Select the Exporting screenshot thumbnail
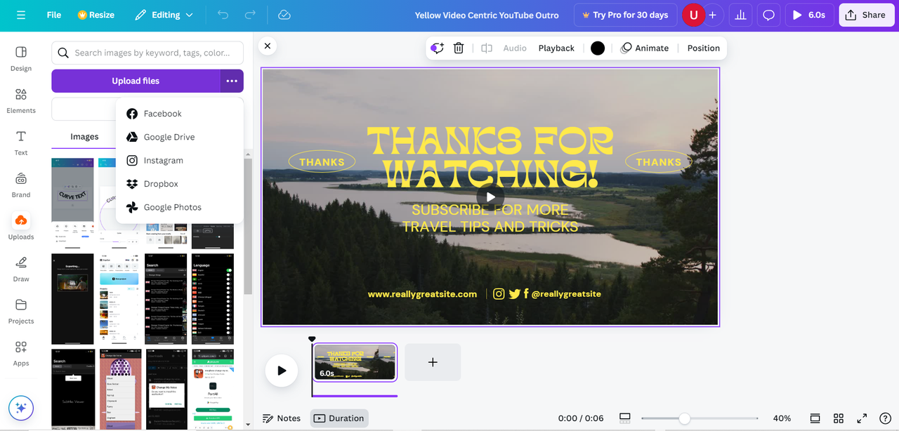 [72, 298]
